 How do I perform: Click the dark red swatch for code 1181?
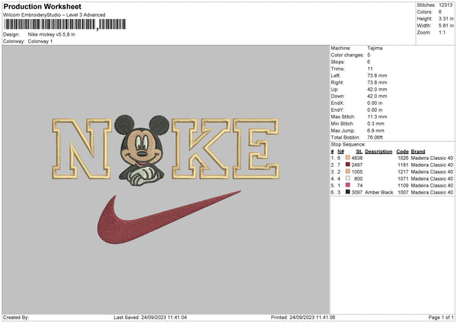point(348,165)
